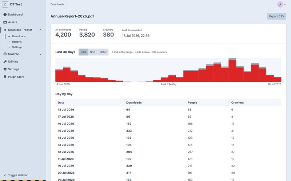Click the 3,820 people figure
The width and height of the screenshot is (291, 181).
[87, 34]
